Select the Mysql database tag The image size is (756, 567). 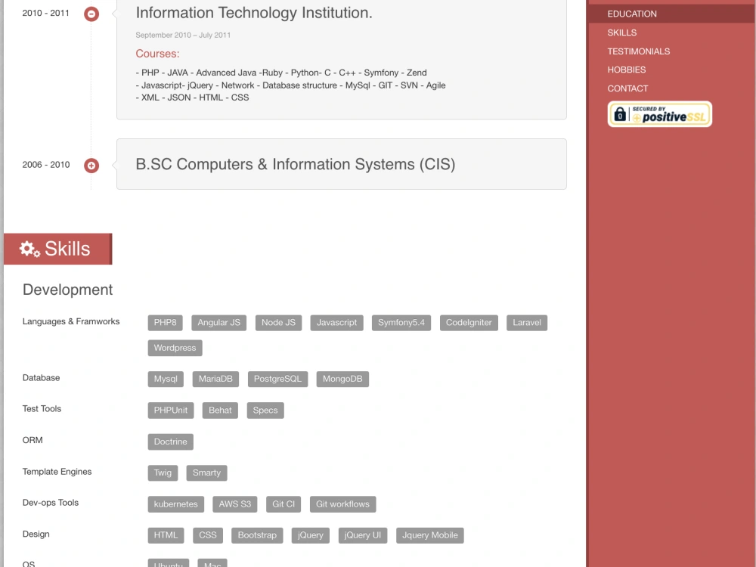point(166,379)
